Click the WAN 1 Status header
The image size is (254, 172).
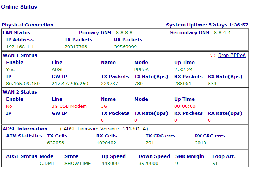coord(20,55)
